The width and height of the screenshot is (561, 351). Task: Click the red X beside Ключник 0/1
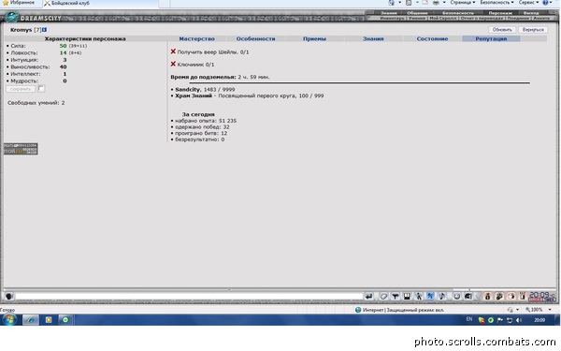coord(173,64)
